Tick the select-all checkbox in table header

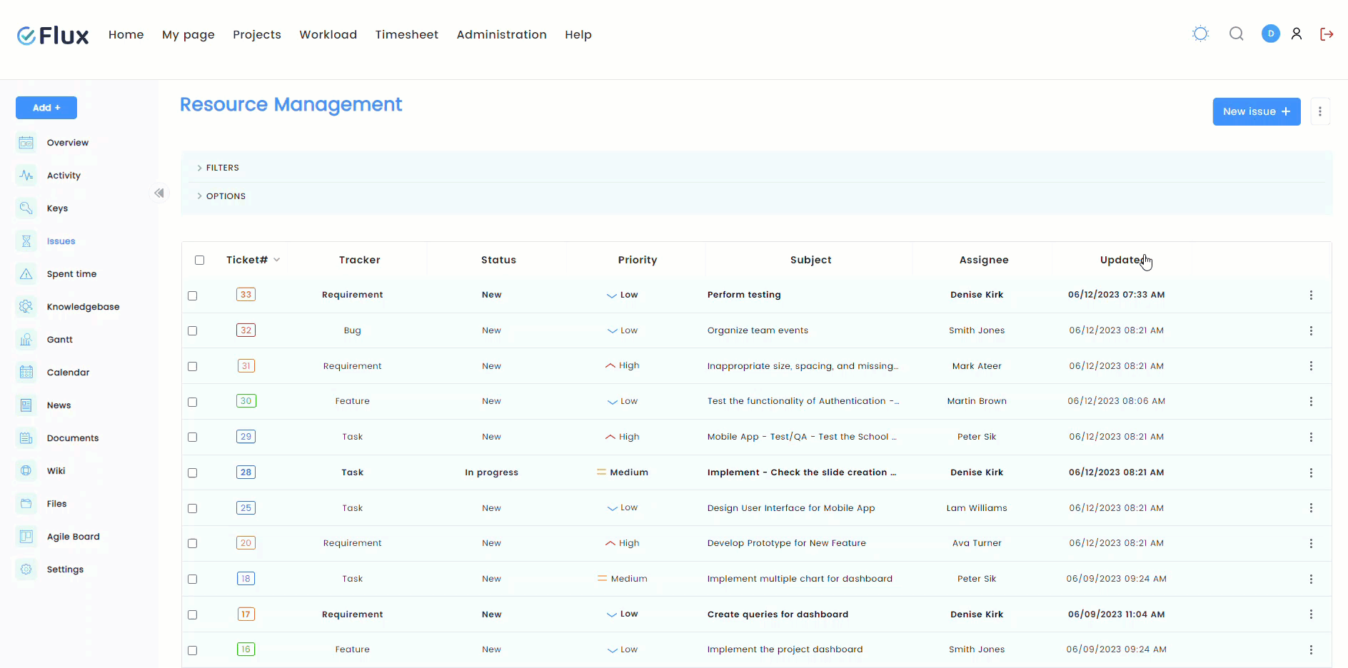(200, 260)
